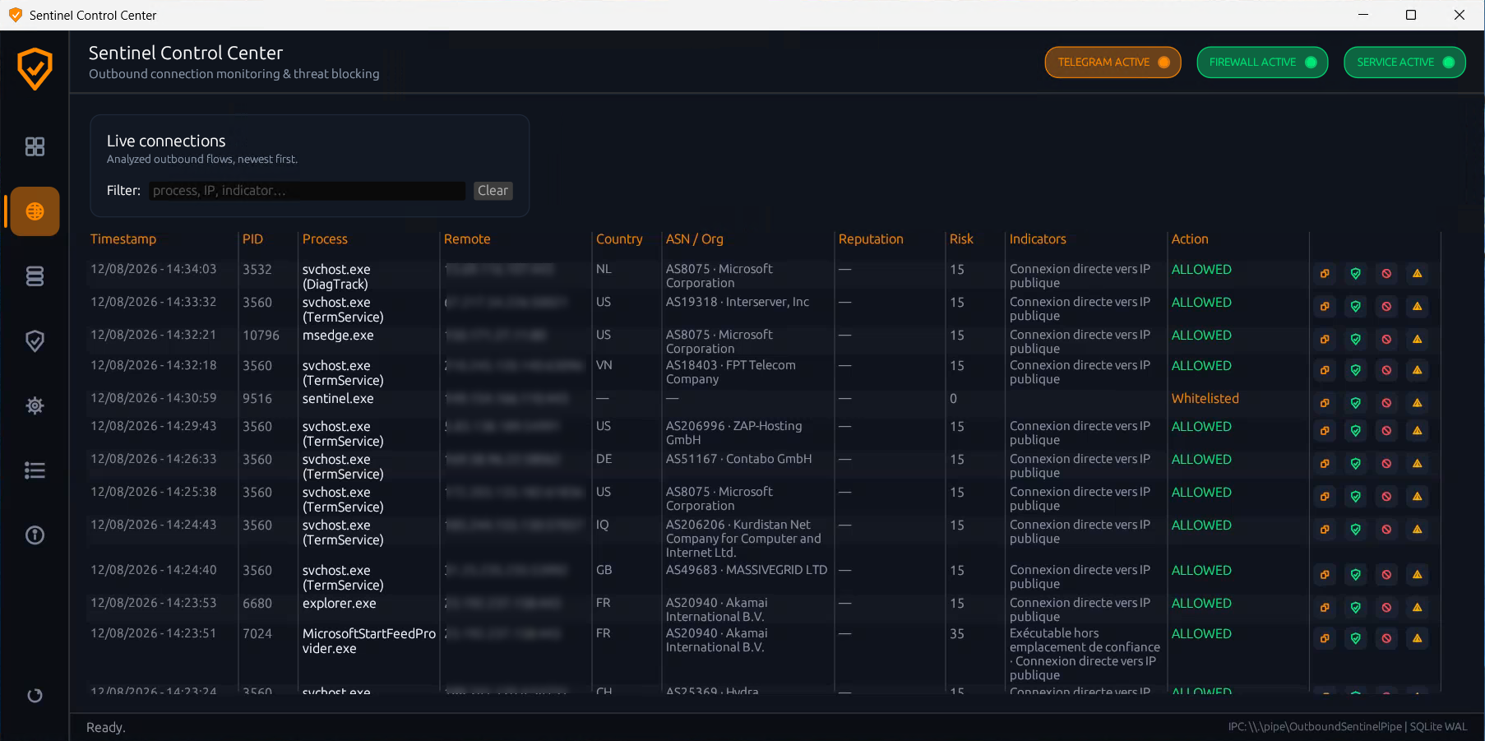This screenshot has width=1485, height=741.
Task: Focus the process, IP, indicator filter field
Action: click(307, 191)
